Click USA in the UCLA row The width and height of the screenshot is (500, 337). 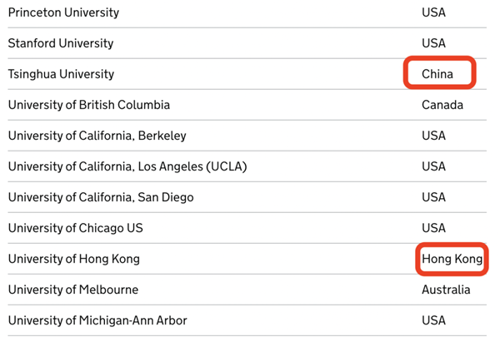coord(433,166)
